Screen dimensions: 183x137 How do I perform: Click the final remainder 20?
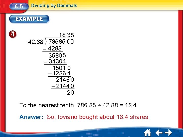(70, 93)
